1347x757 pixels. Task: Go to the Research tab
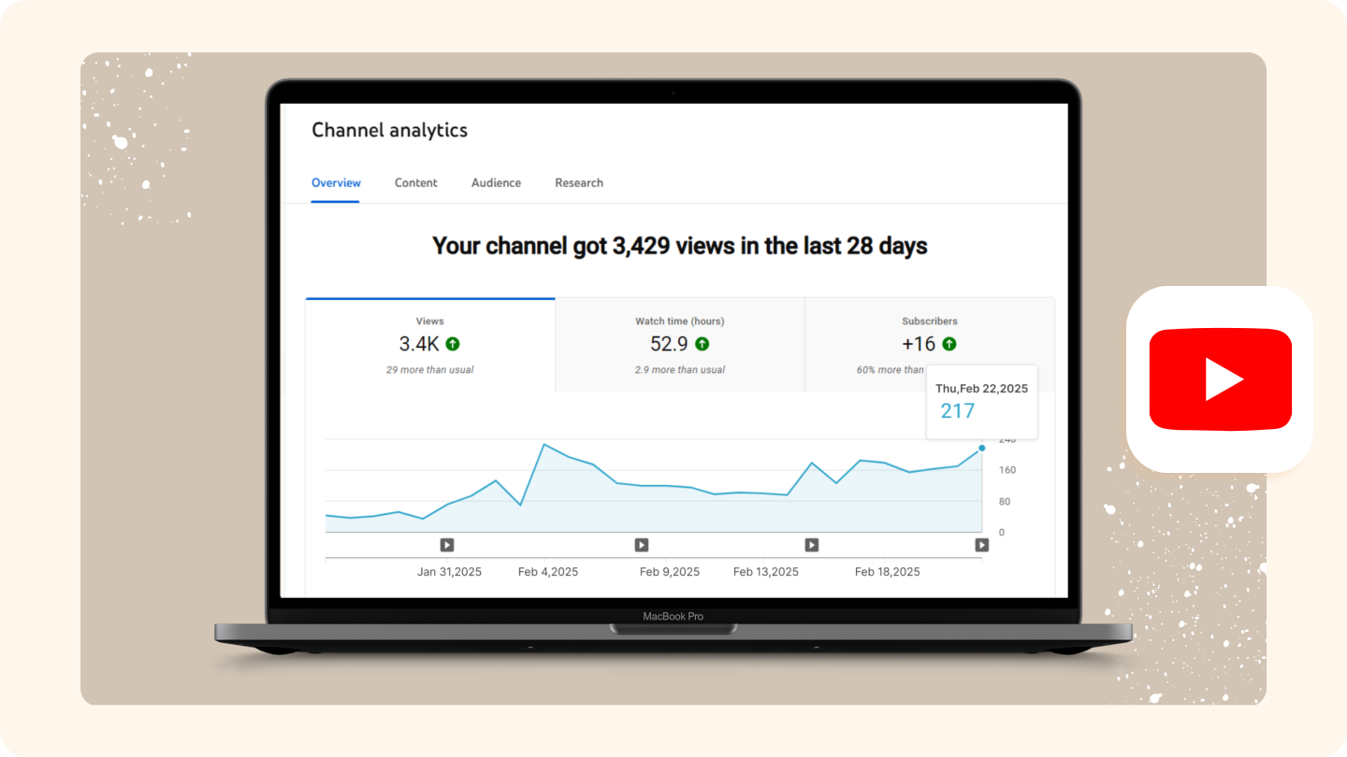pos(578,182)
